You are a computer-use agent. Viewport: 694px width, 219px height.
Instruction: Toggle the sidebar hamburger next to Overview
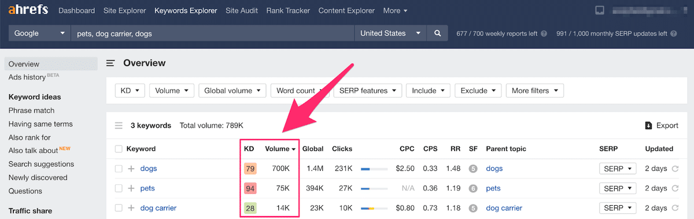(110, 63)
